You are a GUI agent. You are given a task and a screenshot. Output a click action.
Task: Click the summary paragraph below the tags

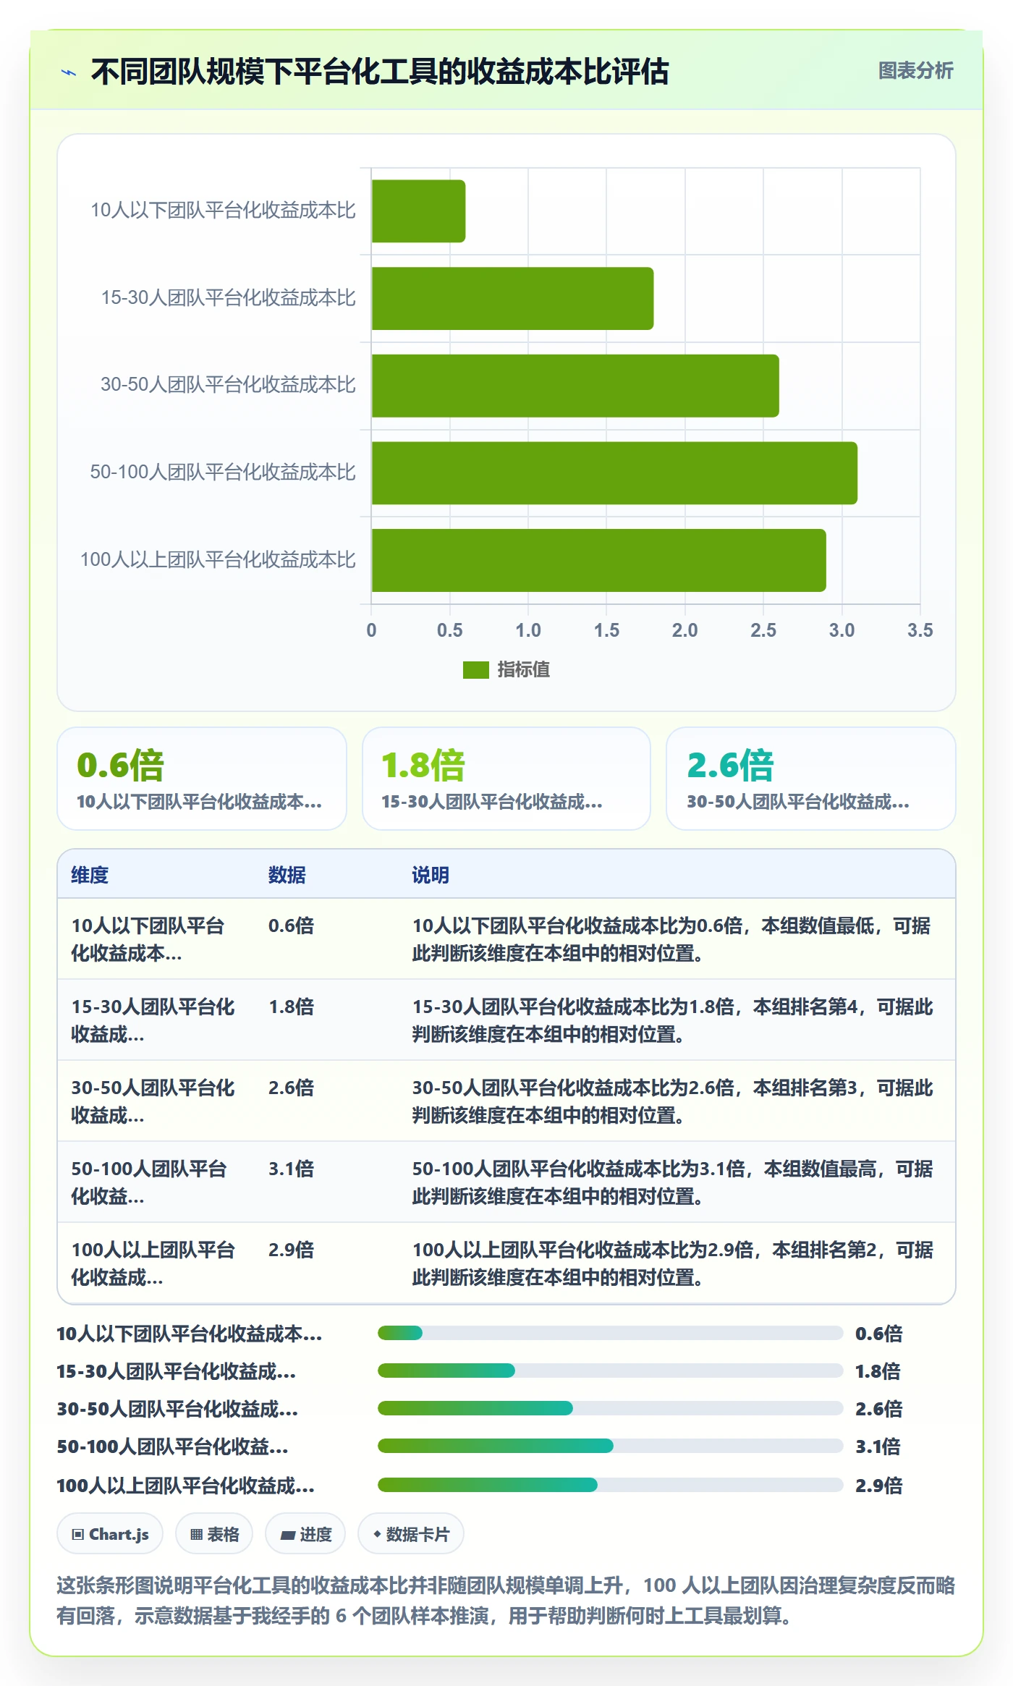pos(506,1601)
